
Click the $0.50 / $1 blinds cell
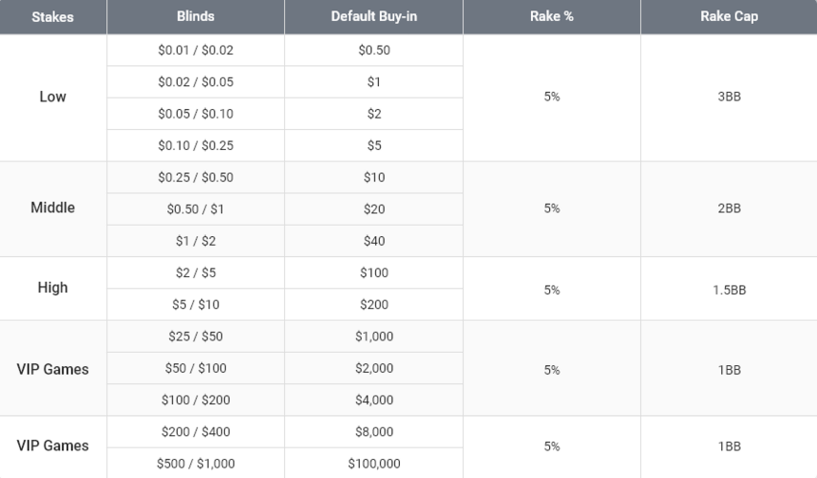[195, 208]
